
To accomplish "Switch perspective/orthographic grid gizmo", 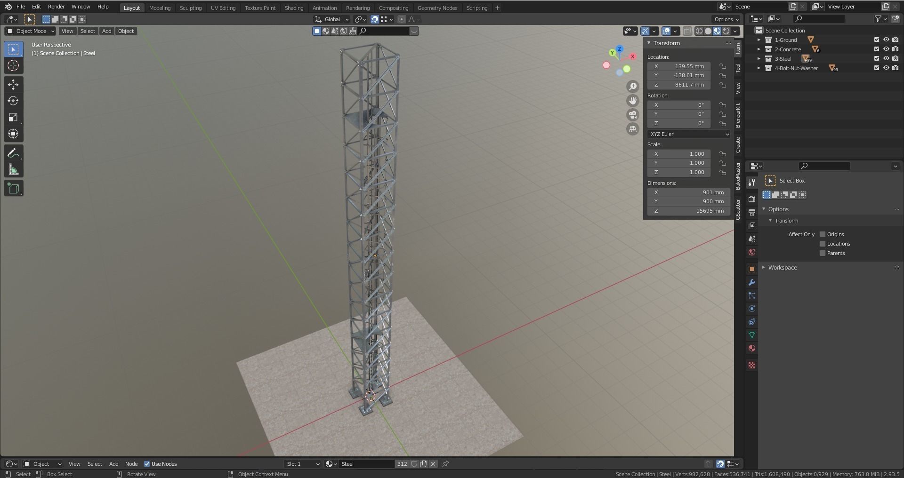I will point(633,129).
